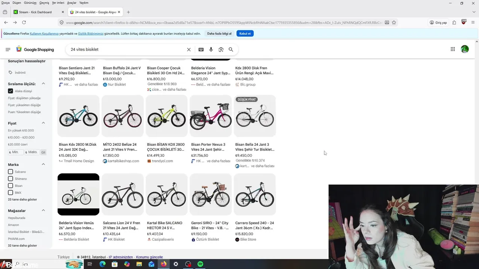Open a new tab with plus icon
Viewport: 479px width, 269px height.
pyautogui.click(x=128, y=12)
